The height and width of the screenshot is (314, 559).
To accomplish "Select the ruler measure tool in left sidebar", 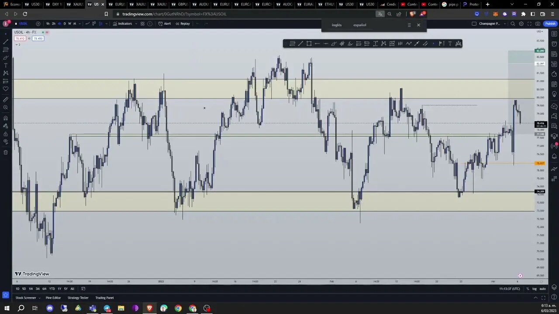I will coord(6,99).
